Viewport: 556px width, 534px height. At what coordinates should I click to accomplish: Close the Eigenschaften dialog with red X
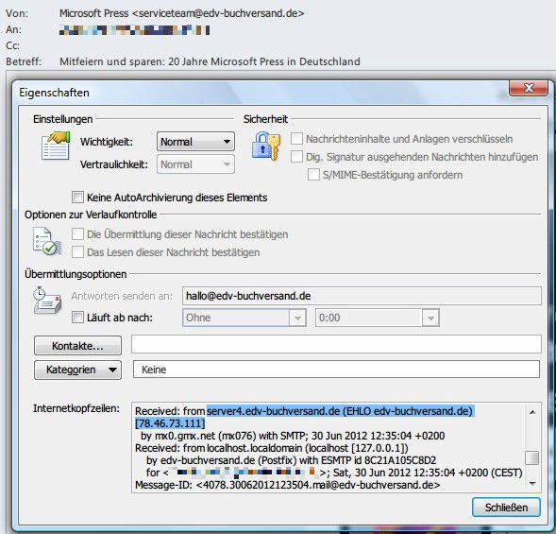click(529, 88)
